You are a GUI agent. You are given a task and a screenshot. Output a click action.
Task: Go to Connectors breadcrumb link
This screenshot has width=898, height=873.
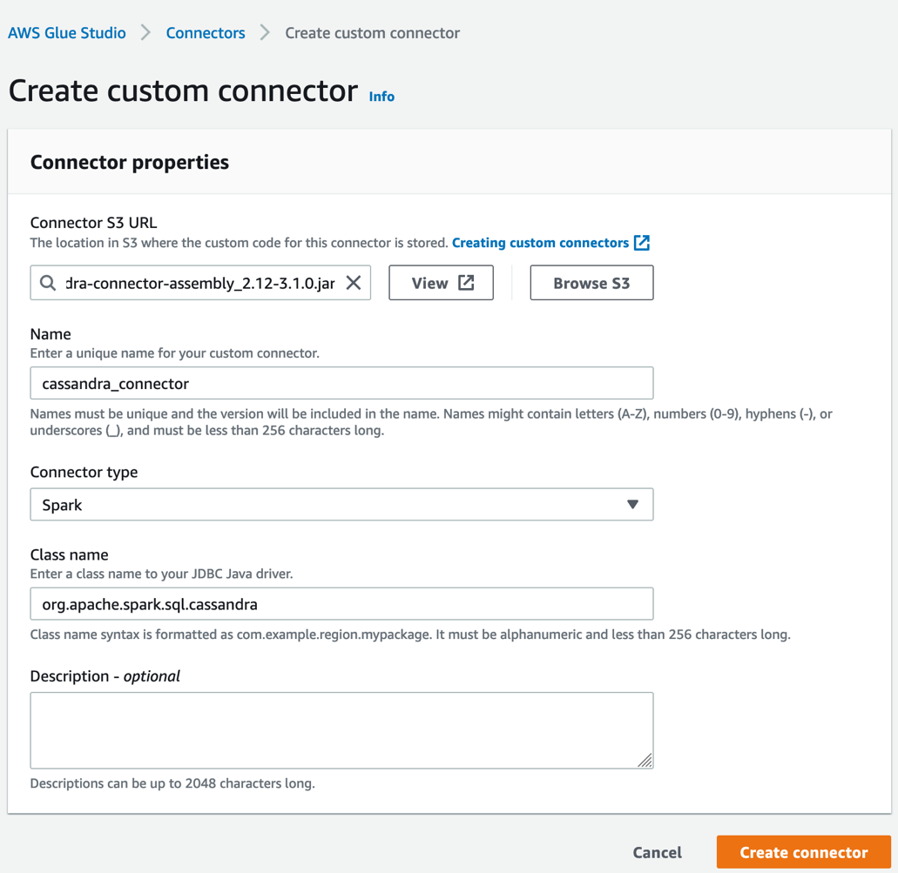[206, 33]
